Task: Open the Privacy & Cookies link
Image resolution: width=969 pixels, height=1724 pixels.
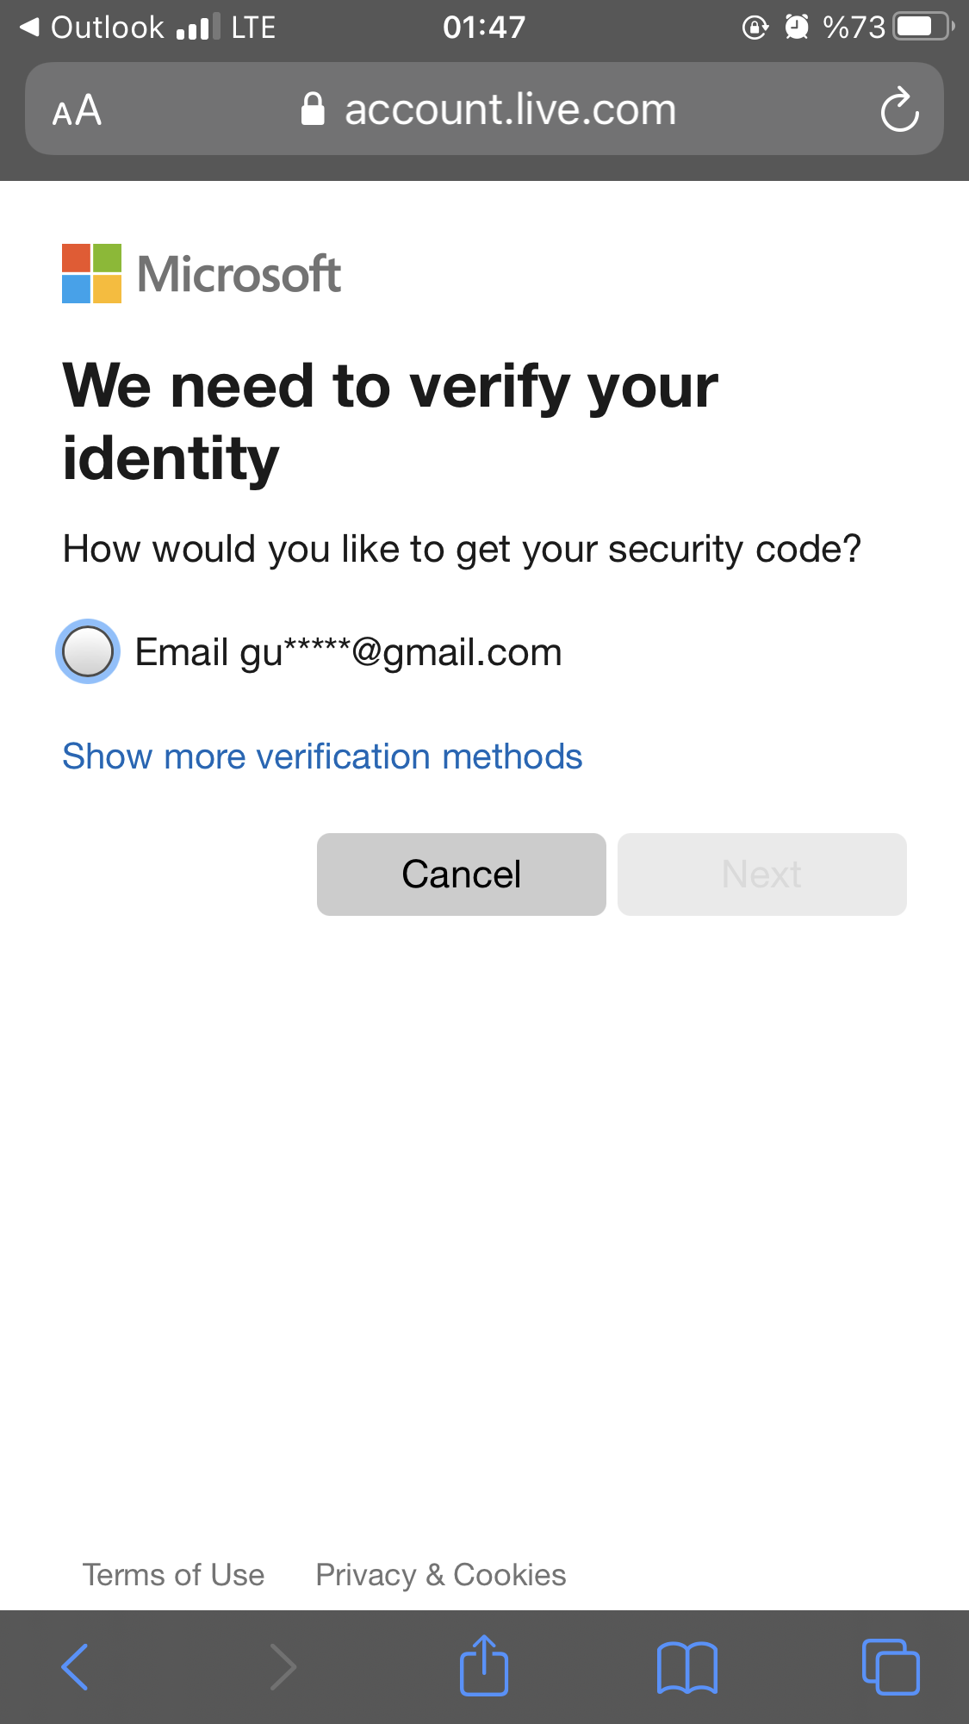Action: [x=441, y=1575]
